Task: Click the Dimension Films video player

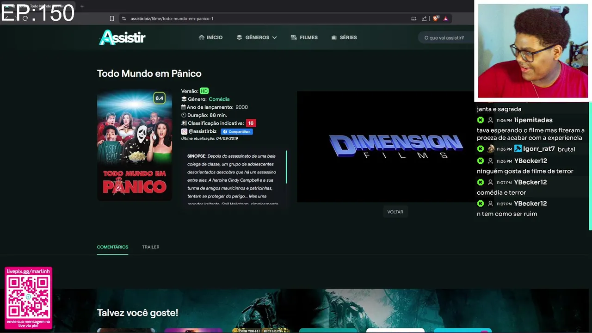Action: (x=385, y=147)
